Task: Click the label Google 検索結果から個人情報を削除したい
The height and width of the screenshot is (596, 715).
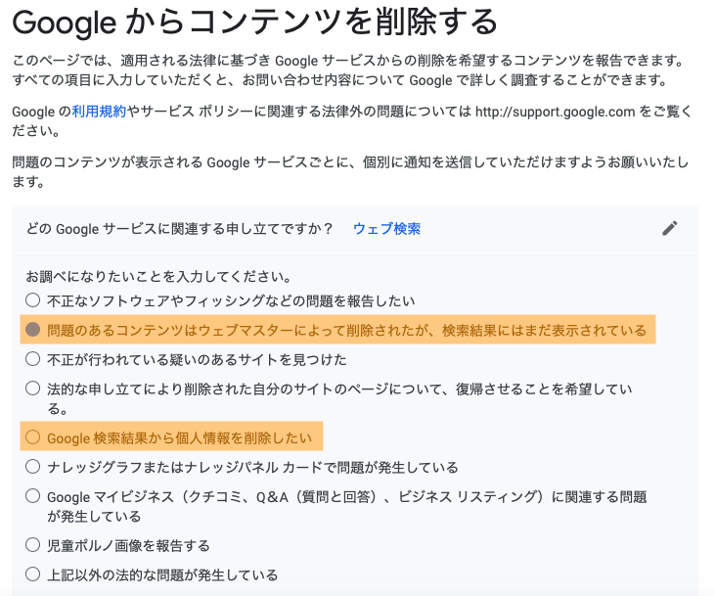Action: [180, 438]
